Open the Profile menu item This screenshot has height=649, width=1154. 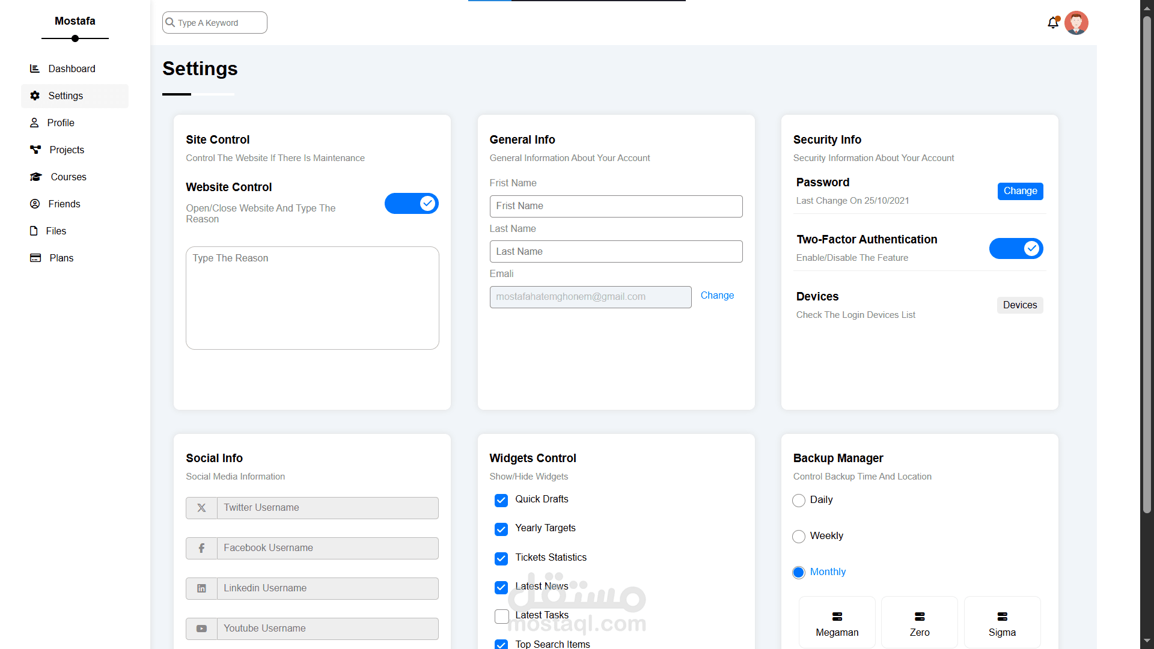coord(61,123)
